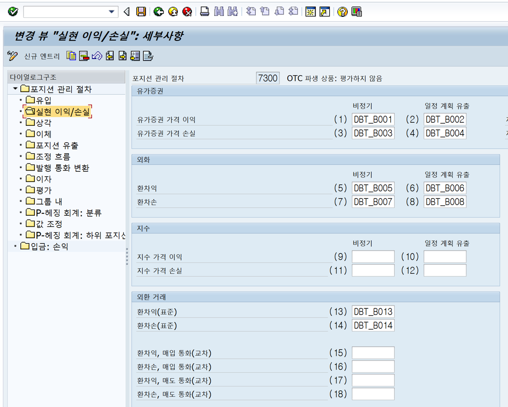Click the 다이얼로그구조 panel header
The image size is (508, 407).
pyautogui.click(x=66, y=77)
